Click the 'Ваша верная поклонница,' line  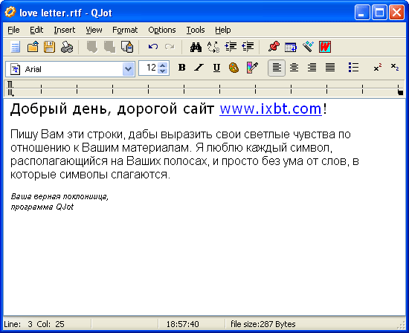(59, 196)
